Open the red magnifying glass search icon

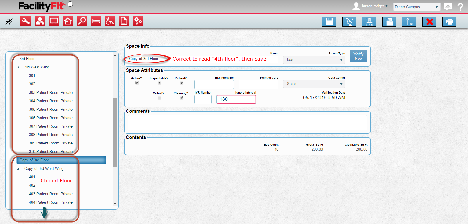pos(82,21)
